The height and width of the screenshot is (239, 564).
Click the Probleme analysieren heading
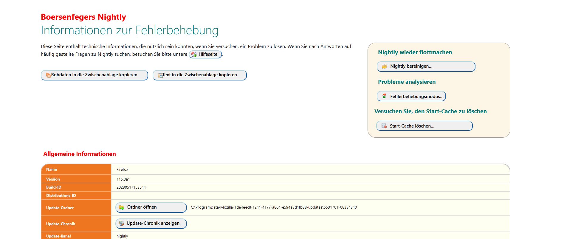click(407, 82)
